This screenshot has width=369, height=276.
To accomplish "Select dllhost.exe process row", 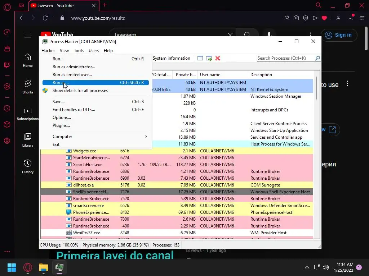I will pyautogui.click(x=177, y=185).
